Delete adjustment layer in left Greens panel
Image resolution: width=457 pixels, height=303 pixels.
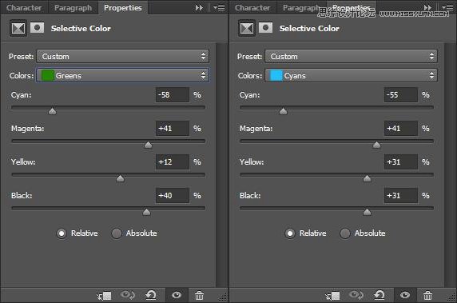click(200, 296)
